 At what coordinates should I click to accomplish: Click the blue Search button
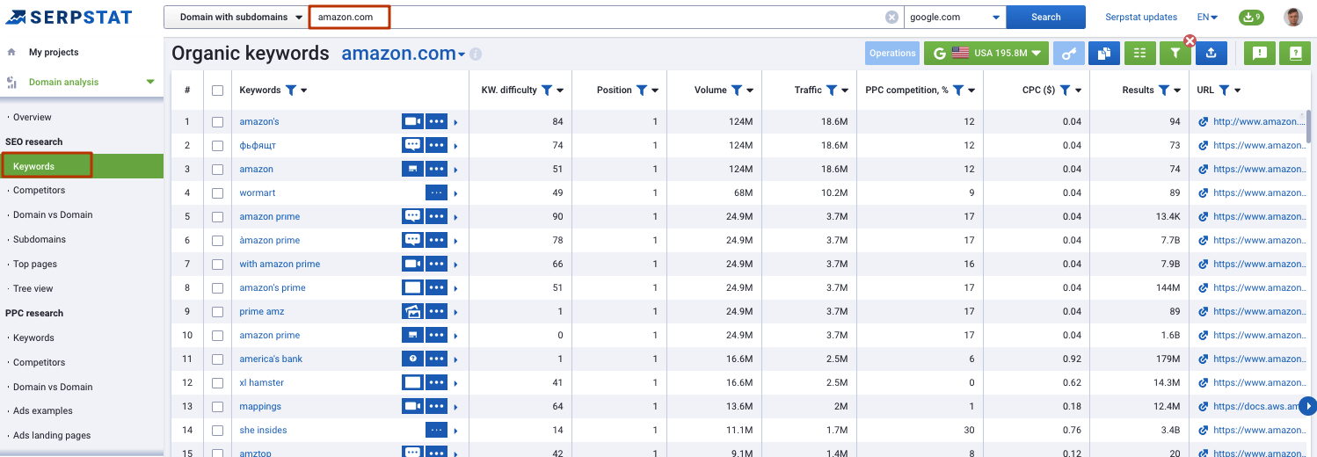(x=1046, y=17)
